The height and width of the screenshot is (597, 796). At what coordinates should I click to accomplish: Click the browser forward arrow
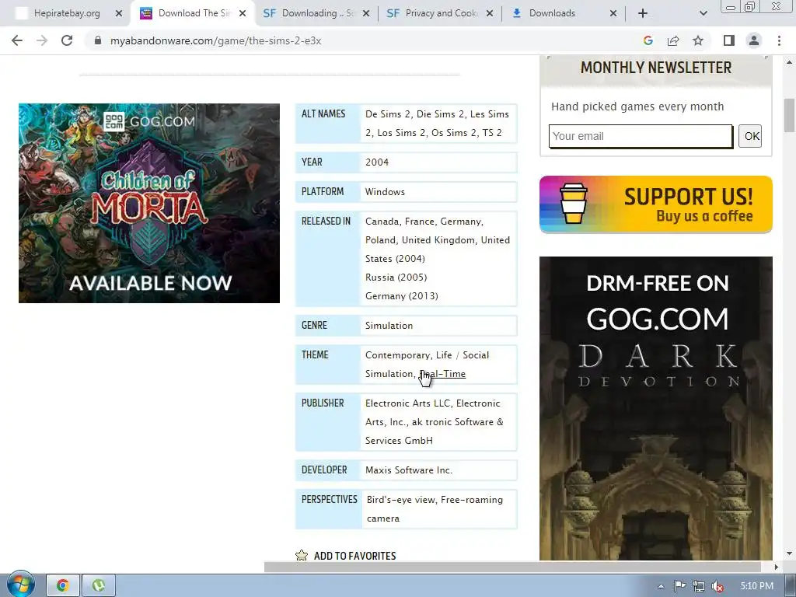click(x=42, y=40)
